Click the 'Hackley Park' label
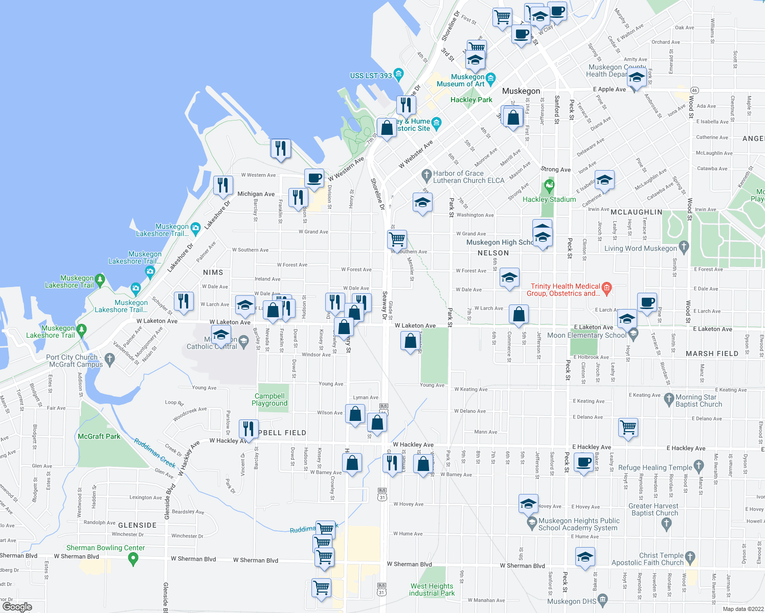This screenshot has width=765, height=613. coord(471,100)
